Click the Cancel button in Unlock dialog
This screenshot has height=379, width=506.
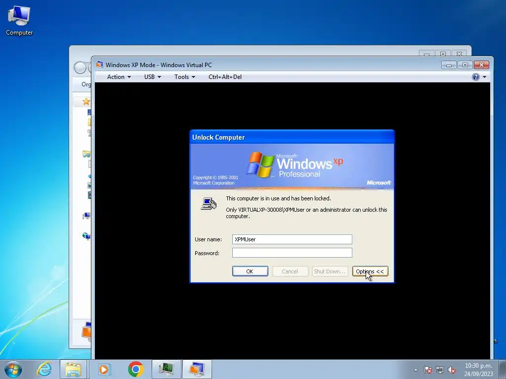(x=290, y=271)
